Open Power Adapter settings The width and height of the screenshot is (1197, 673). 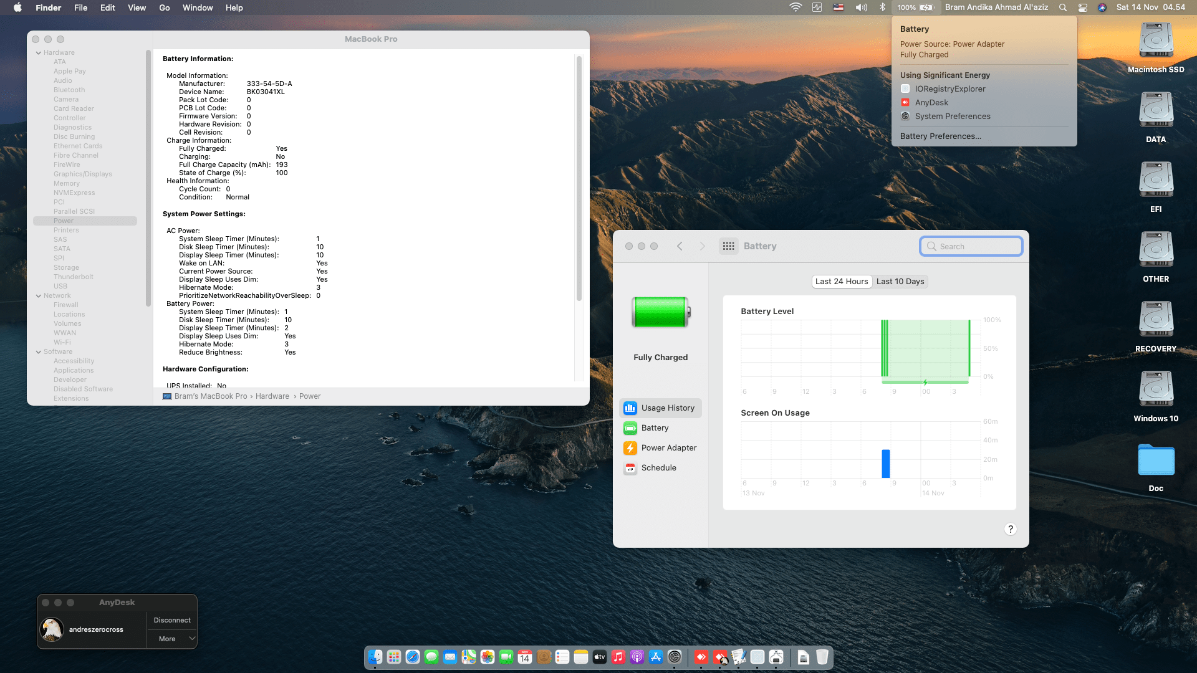tap(668, 448)
